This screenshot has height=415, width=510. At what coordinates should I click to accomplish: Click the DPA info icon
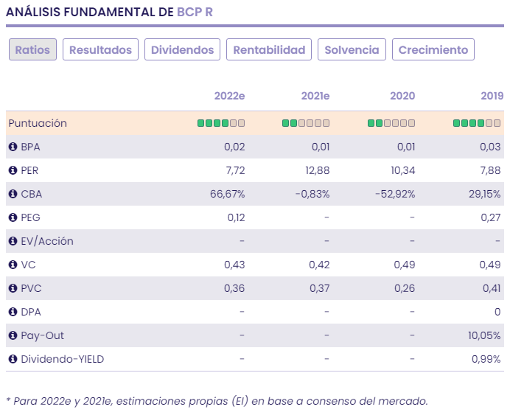point(13,312)
